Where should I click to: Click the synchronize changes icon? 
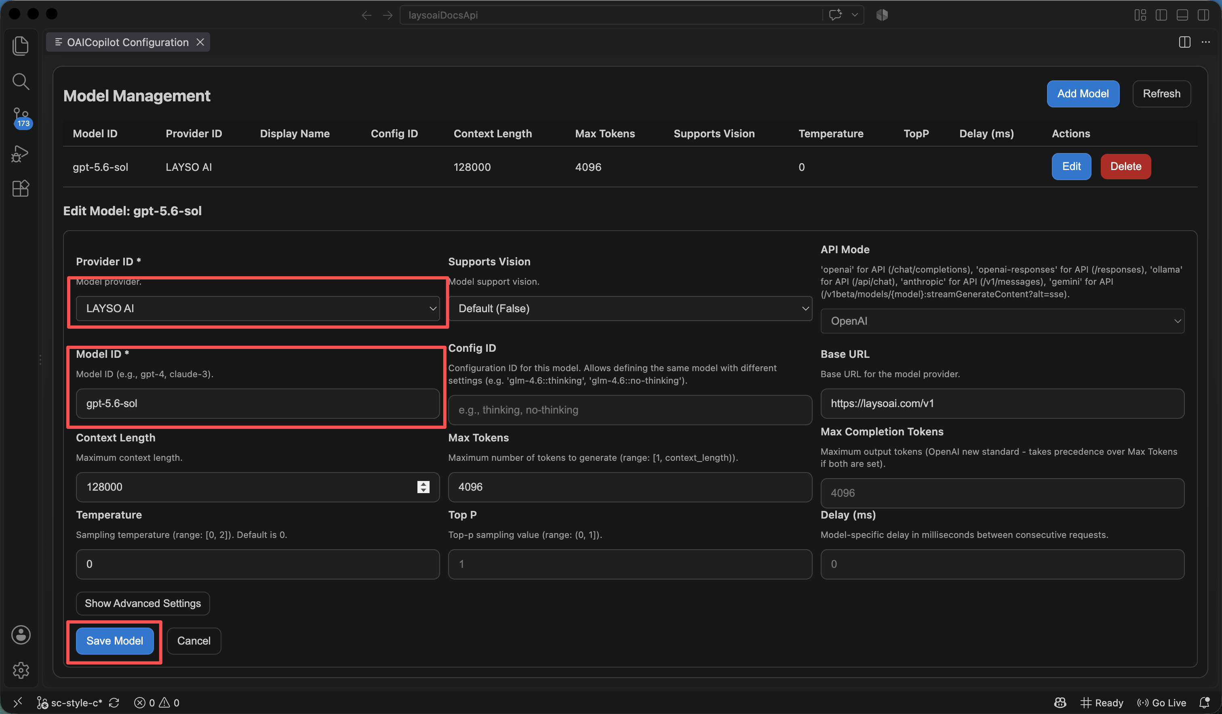(114, 702)
